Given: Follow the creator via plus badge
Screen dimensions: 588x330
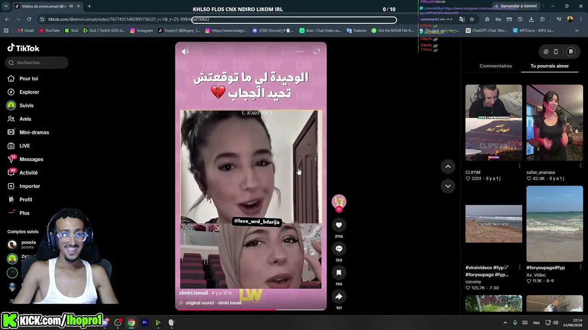Looking at the screenshot, I should coord(339,209).
